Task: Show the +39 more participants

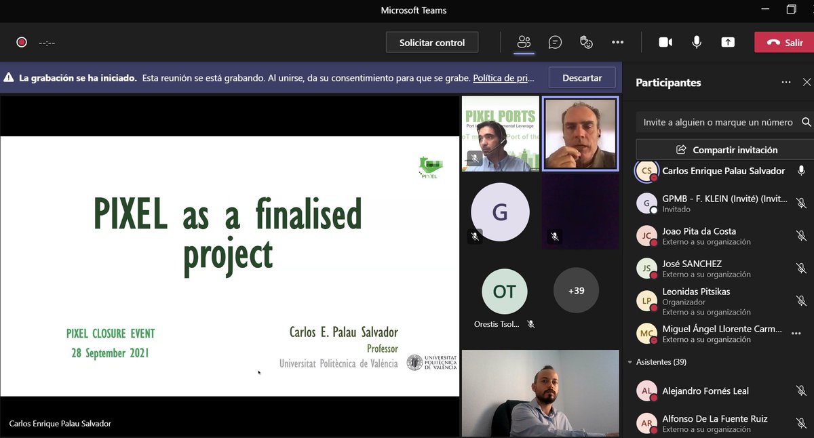Action: [x=576, y=291]
